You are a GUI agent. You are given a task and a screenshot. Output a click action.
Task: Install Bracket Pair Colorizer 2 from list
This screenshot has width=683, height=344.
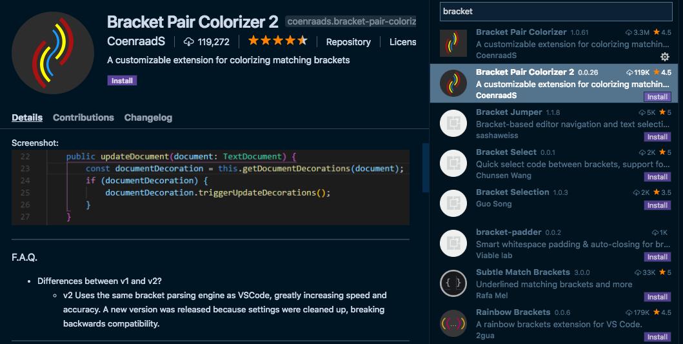(657, 97)
